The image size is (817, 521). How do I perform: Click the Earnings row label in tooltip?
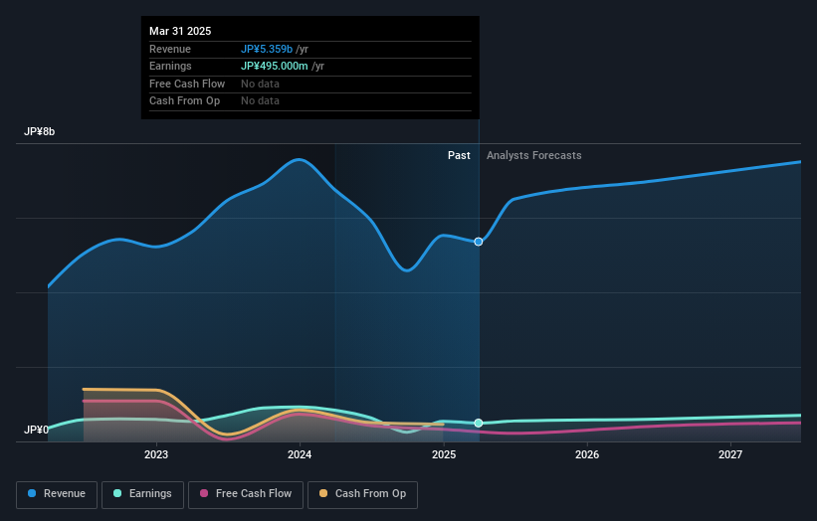(170, 66)
